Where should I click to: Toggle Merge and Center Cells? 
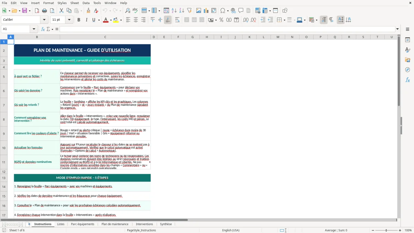(187, 20)
